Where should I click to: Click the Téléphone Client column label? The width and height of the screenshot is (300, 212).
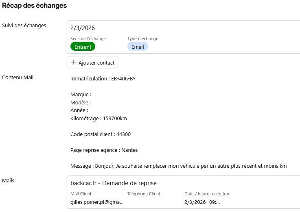[144, 194]
